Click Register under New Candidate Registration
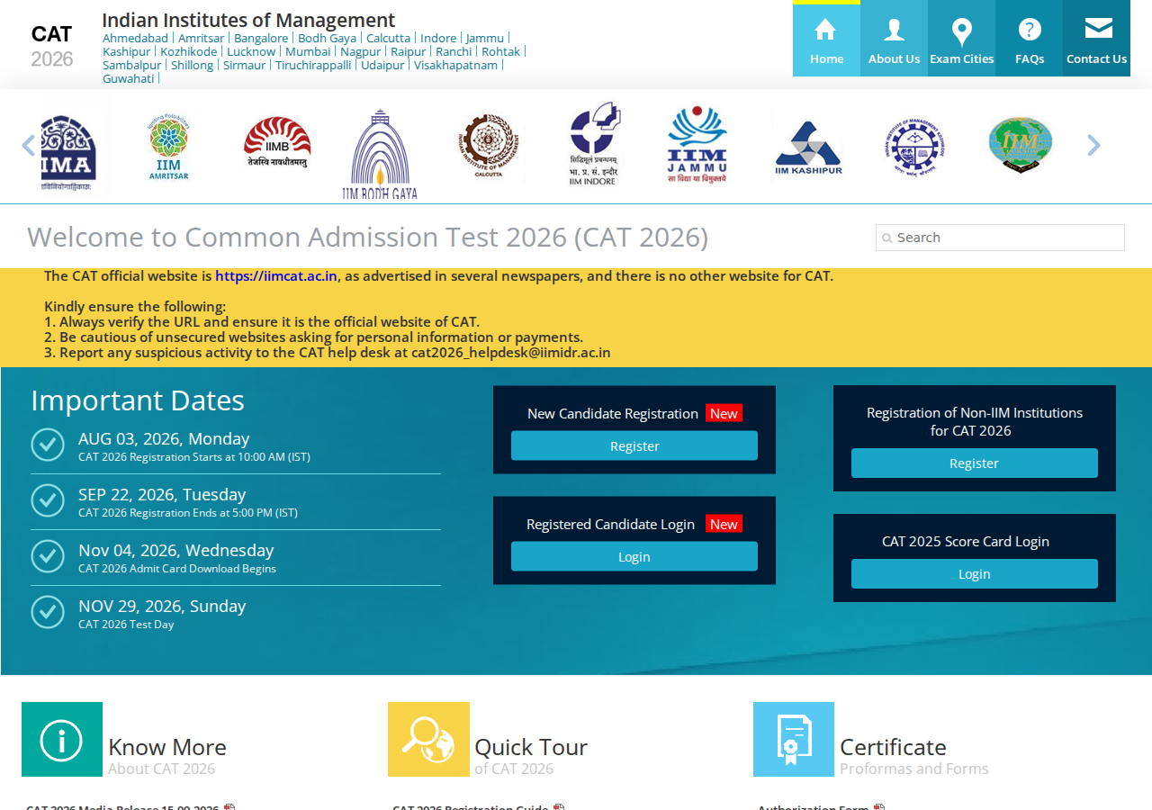Image resolution: width=1152 pixels, height=810 pixels. [634, 445]
